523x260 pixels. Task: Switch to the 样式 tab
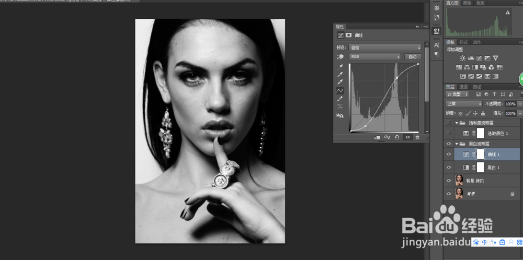[x=463, y=42]
